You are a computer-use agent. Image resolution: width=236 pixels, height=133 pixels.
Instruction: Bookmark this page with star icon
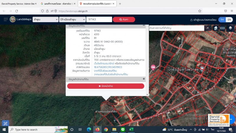200,11
